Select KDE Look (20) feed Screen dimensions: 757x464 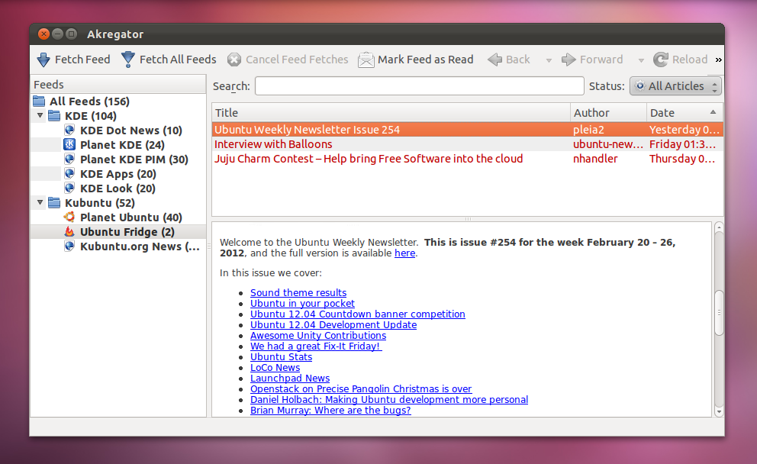coord(118,188)
